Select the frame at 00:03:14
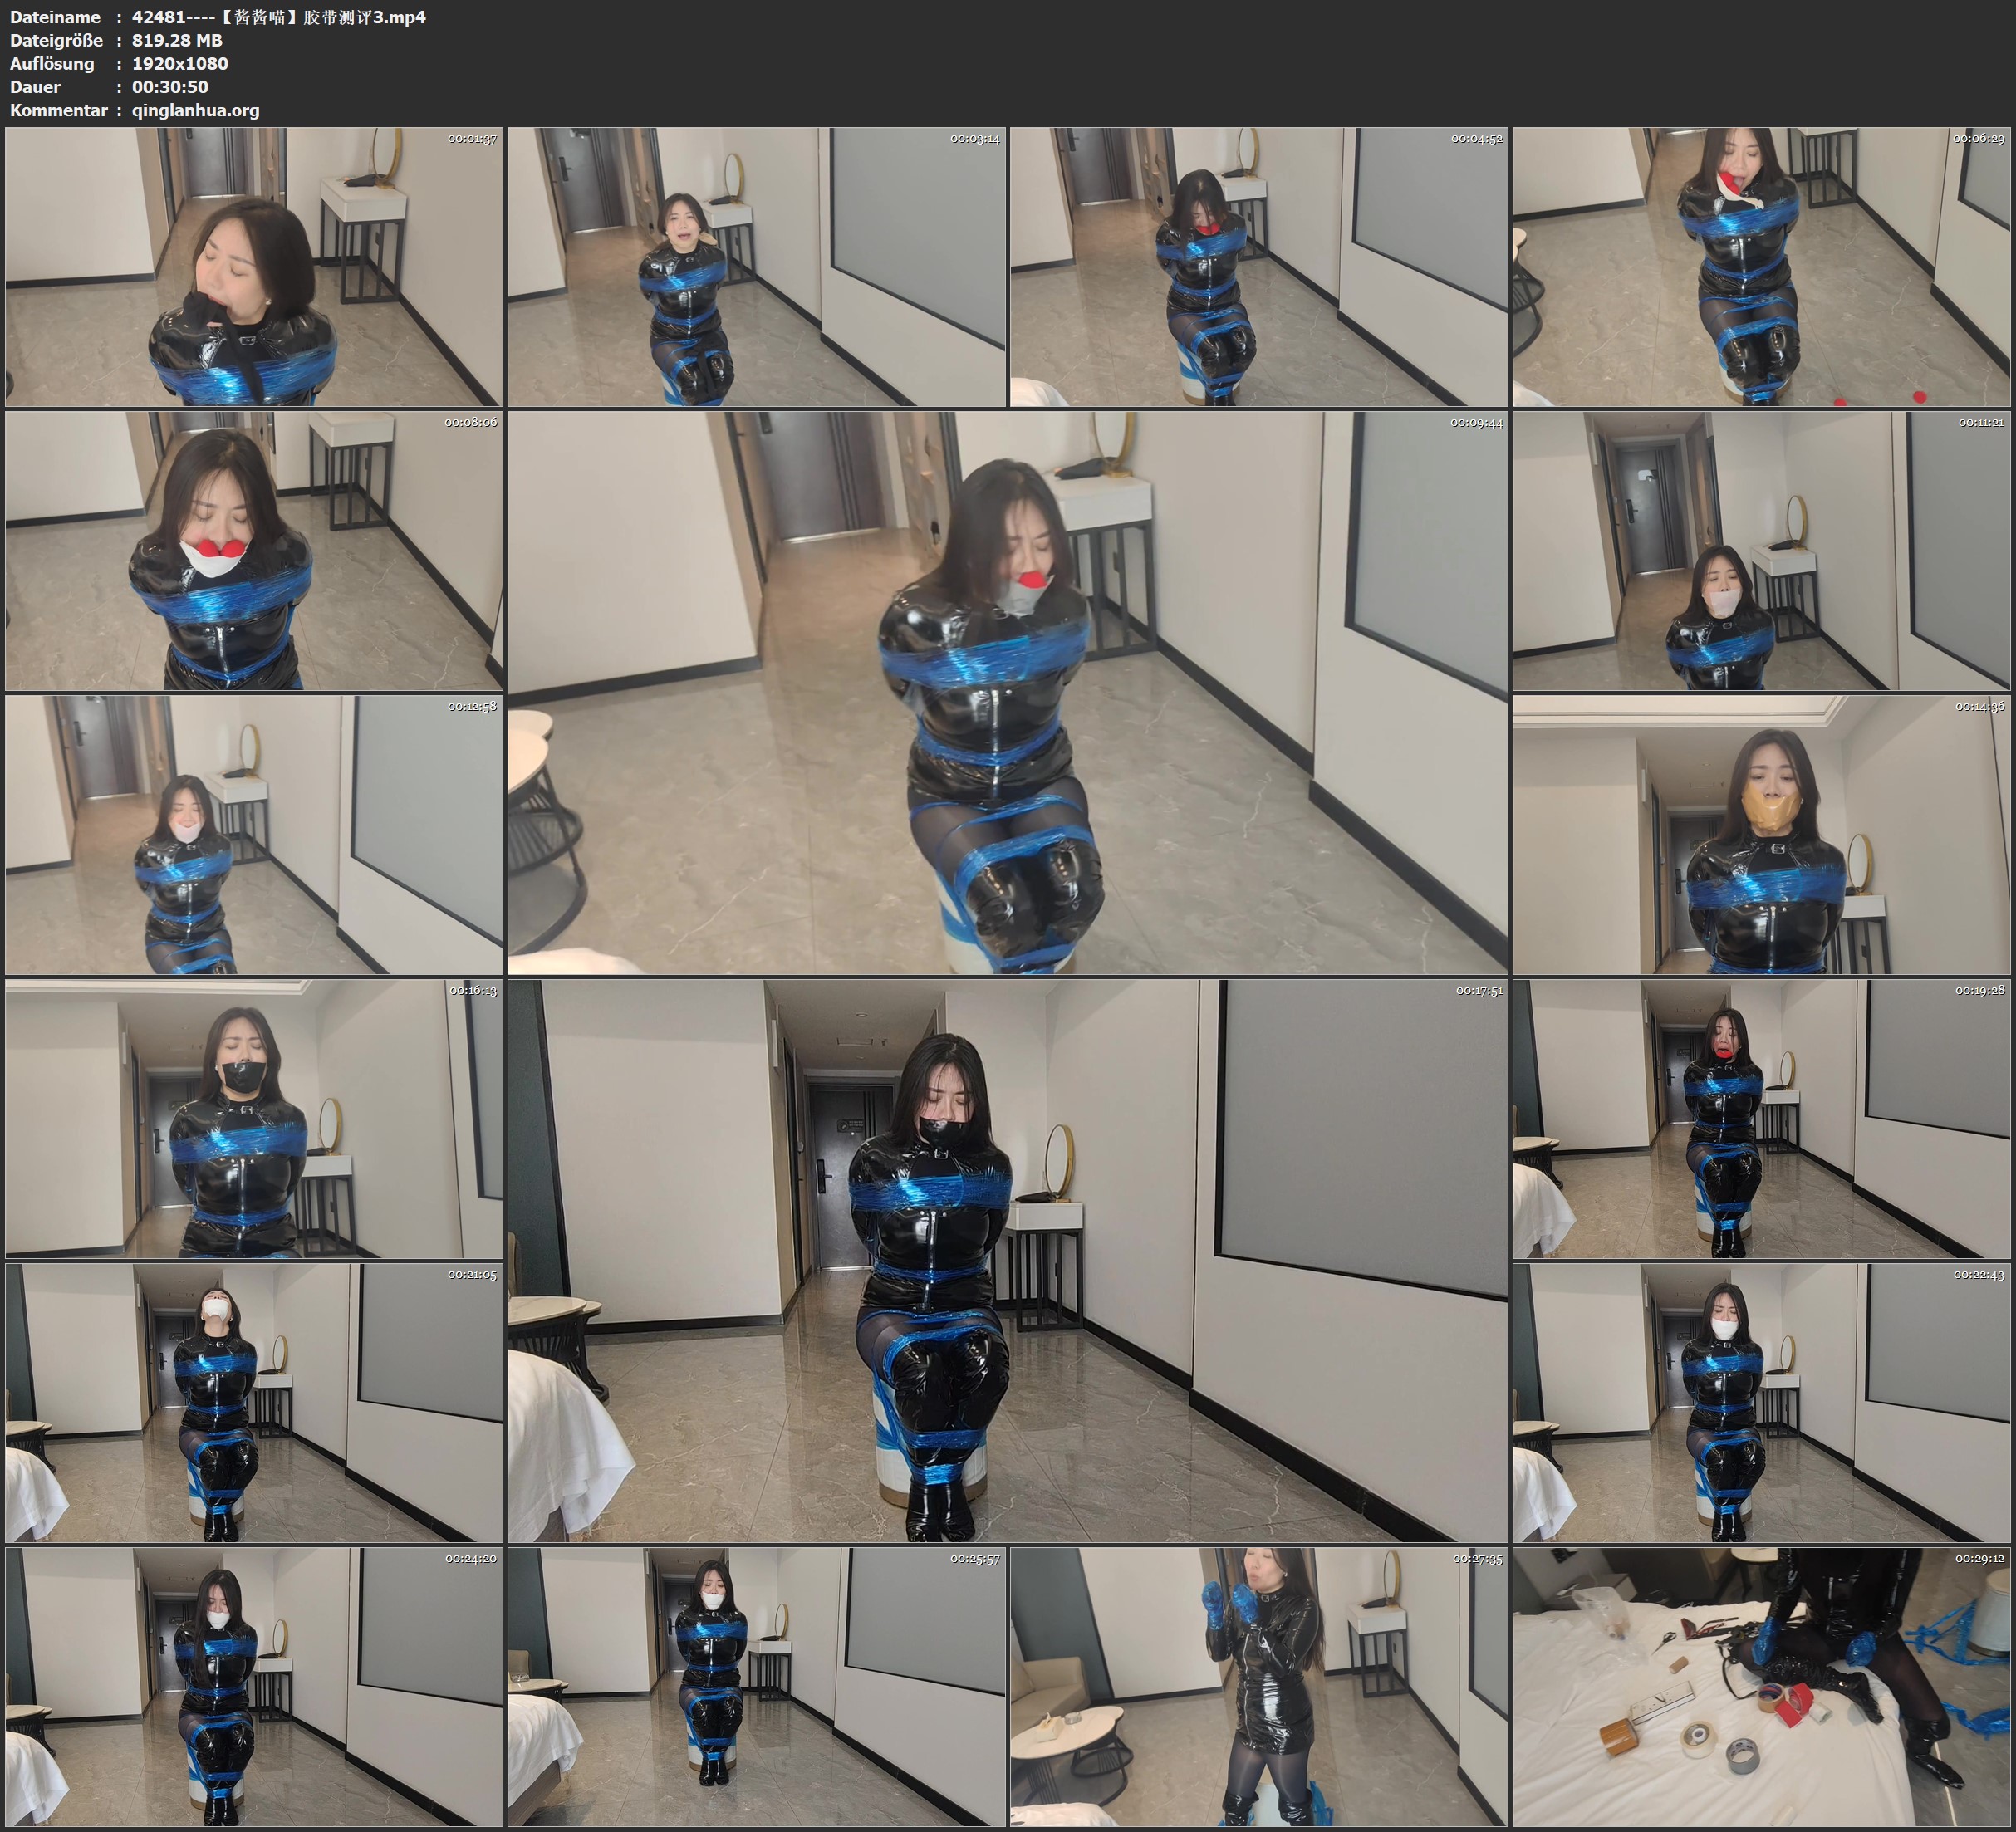This screenshot has height=1832, width=2016. (757, 267)
